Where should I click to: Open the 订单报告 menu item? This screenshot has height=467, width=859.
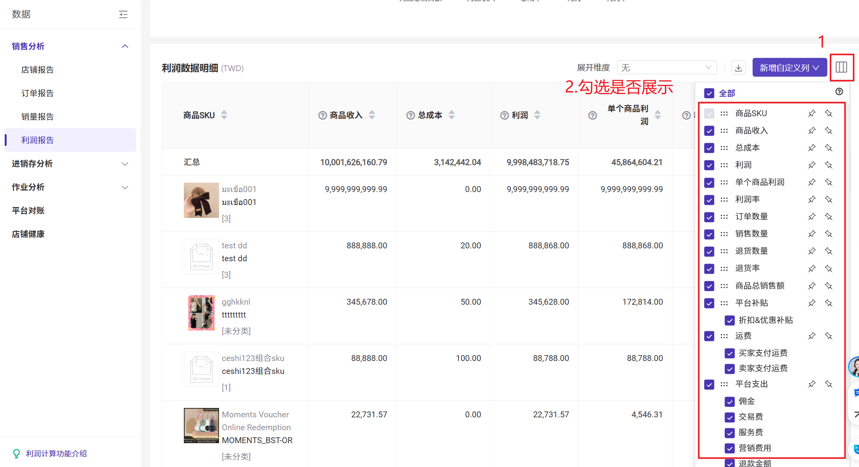pyautogui.click(x=38, y=93)
